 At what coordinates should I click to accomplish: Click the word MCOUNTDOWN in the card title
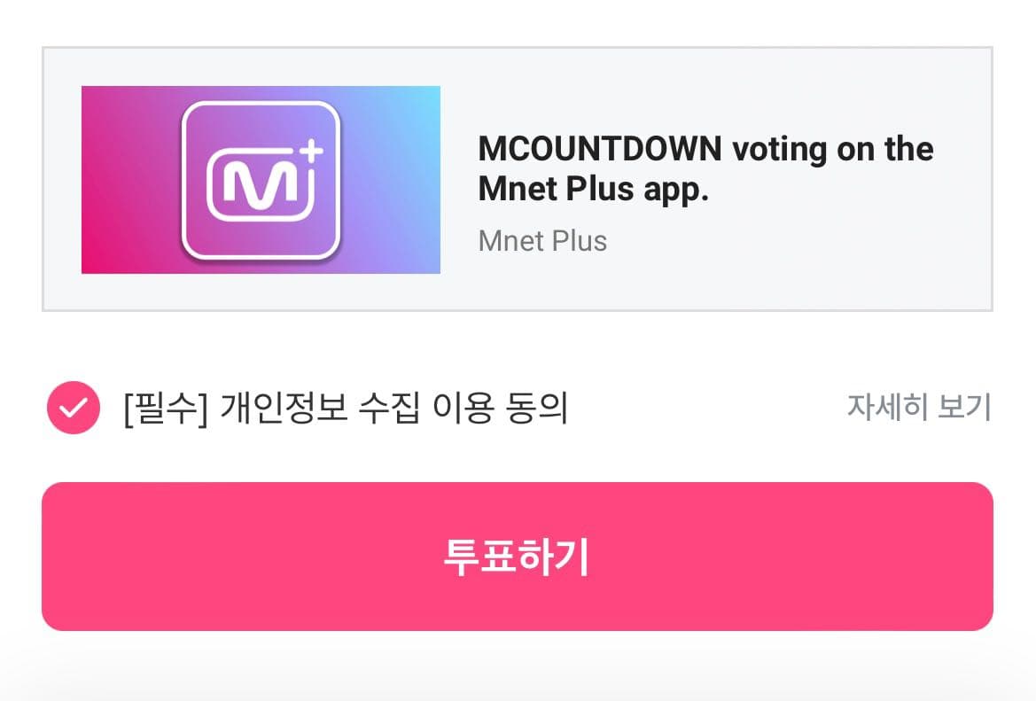(600, 148)
